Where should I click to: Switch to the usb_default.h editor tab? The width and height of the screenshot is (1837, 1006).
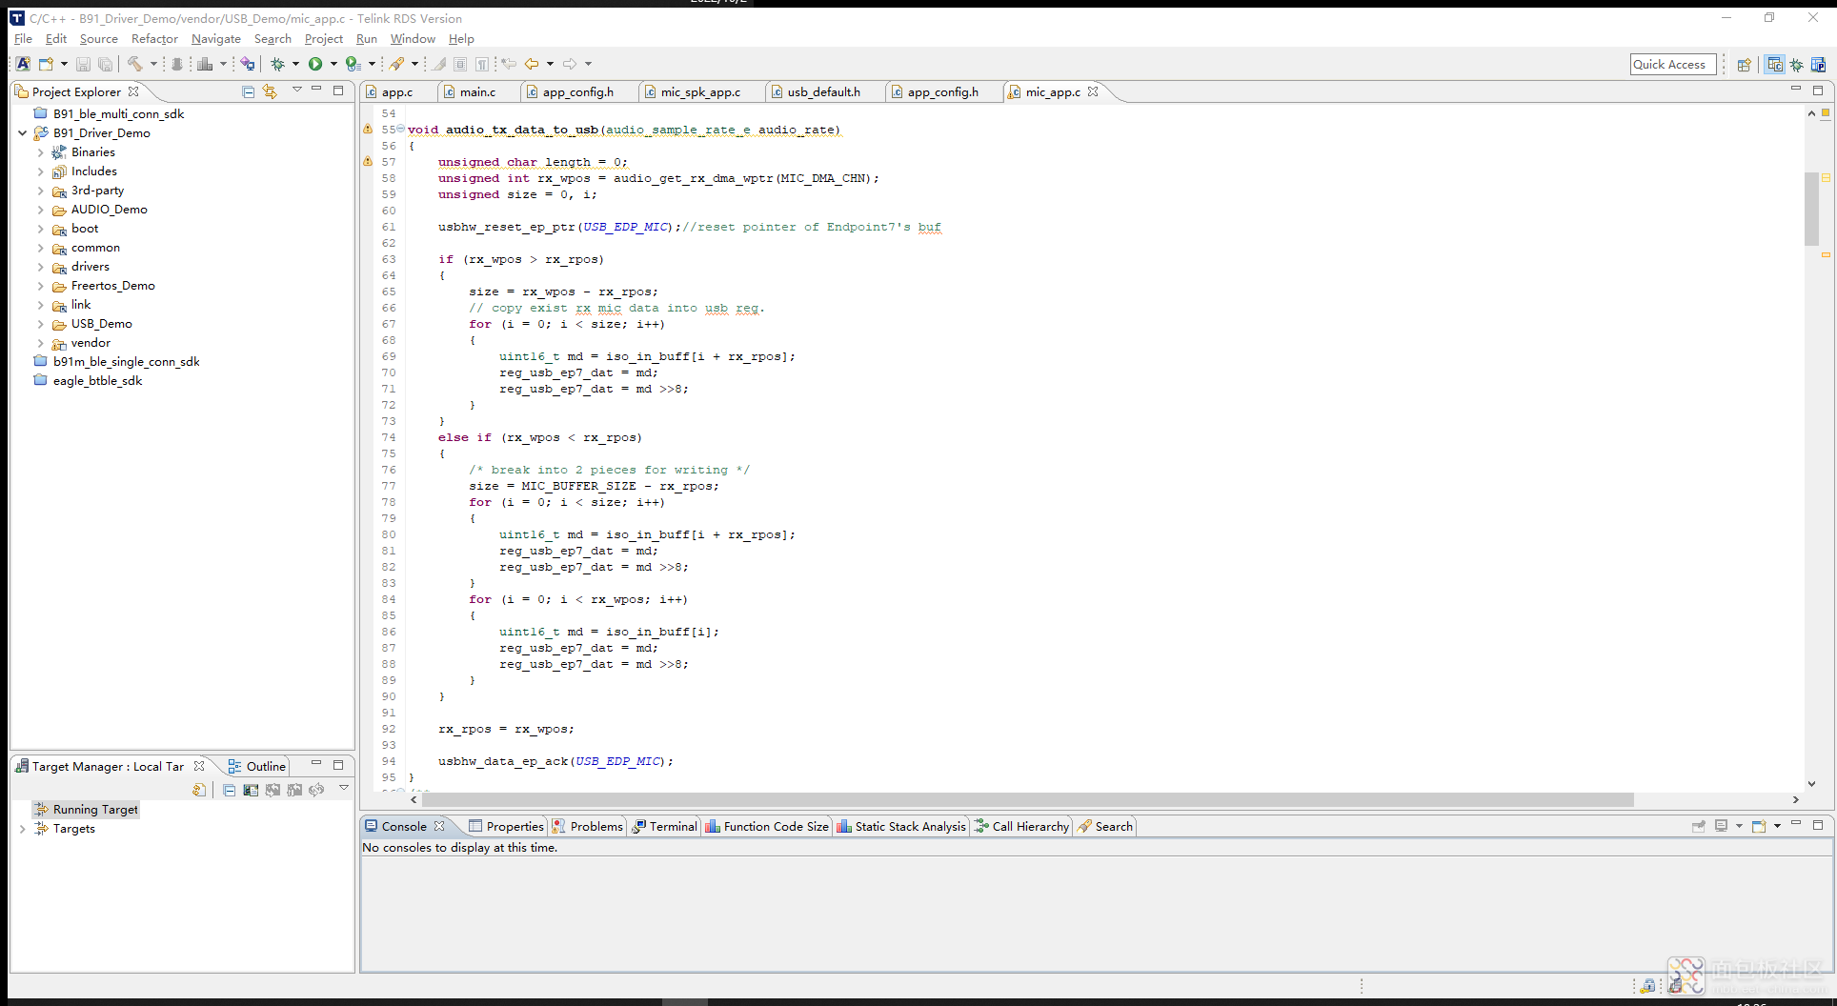click(x=823, y=92)
